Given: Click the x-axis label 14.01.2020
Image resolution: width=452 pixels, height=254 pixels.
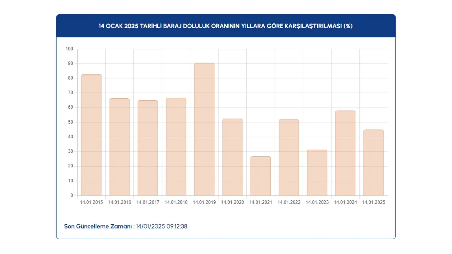Looking at the screenshot, I should tap(232, 202).
